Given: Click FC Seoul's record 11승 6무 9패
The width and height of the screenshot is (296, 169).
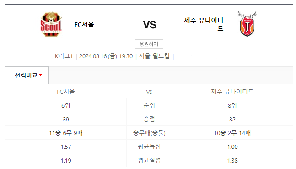Looking at the screenshot, I should coord(66,133).
